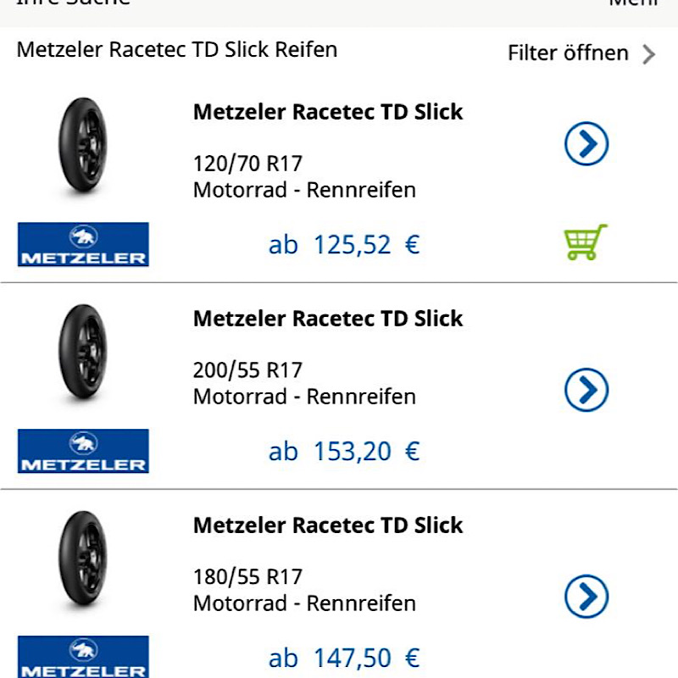678x678 pixels.
Task: Select the 120/70 R17 tire thumbnail
Action: point(82,147)
